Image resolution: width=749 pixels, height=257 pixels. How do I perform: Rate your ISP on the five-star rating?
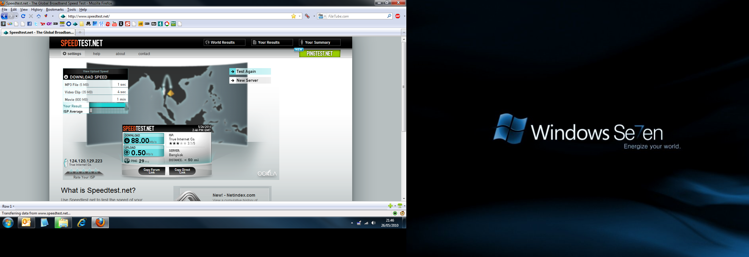coord(84,171)
